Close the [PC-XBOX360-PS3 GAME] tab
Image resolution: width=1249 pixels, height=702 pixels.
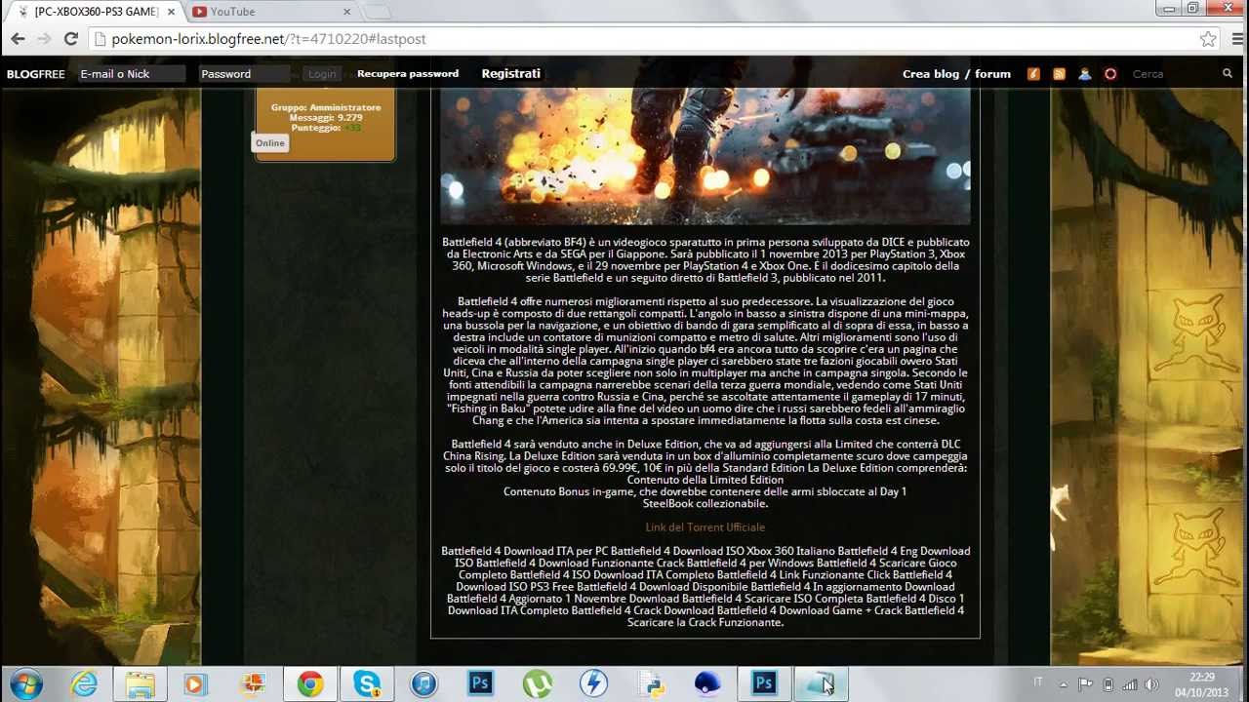(x=171, y=12)
